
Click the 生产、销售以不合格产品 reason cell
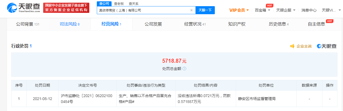pos(146,98)
